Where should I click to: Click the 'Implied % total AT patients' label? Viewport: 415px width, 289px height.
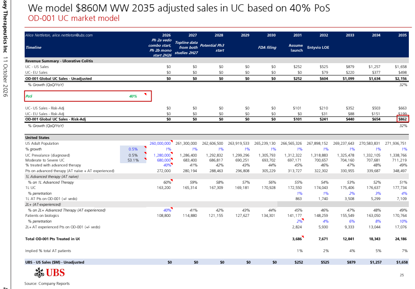coord(48,251)
